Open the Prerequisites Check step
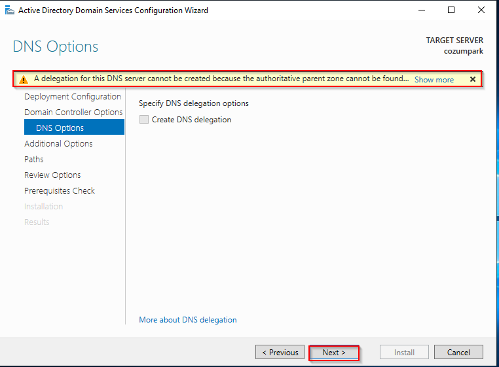This screenshot has width=499, height=367. (x=60, y=191)
